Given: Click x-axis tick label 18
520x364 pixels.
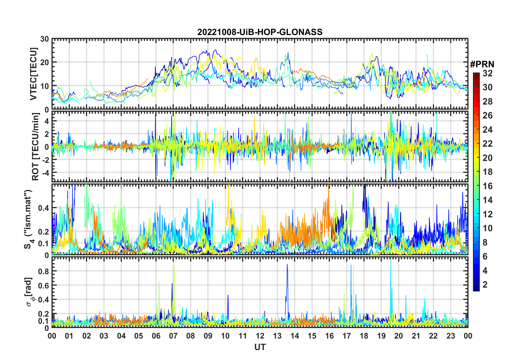Looking at the screenshot, I should [364, 336].
